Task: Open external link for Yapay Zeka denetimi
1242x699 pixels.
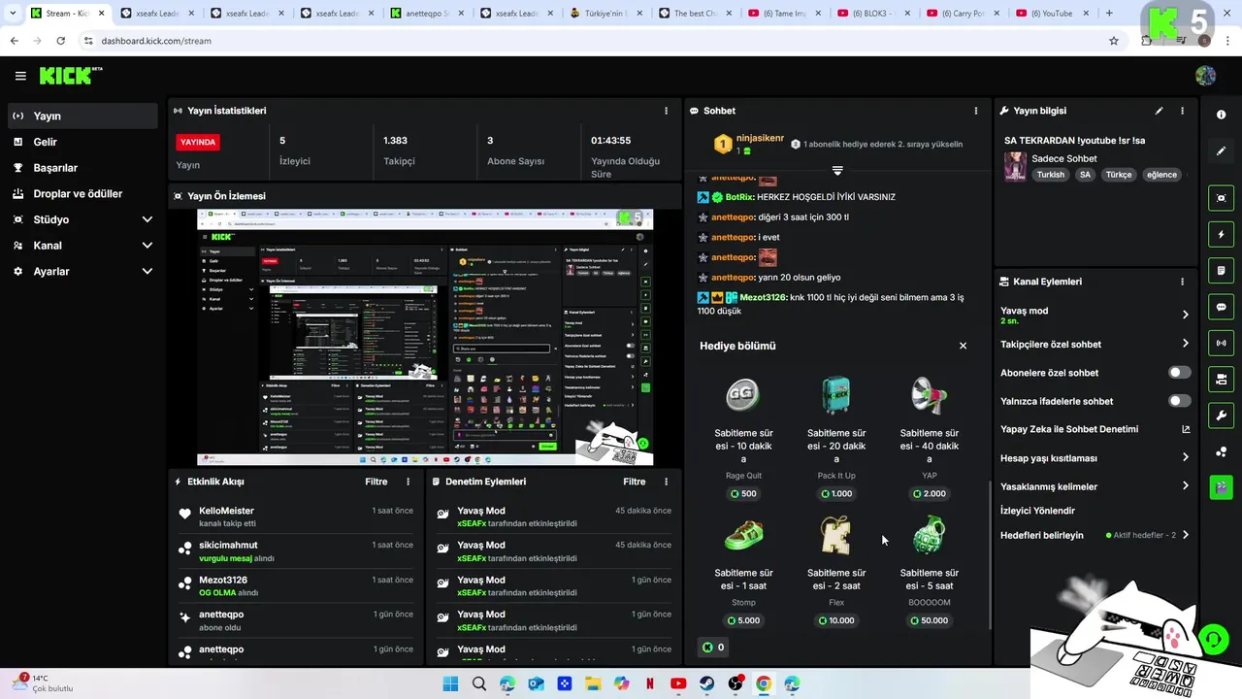Action: [x=1185, y=429]
